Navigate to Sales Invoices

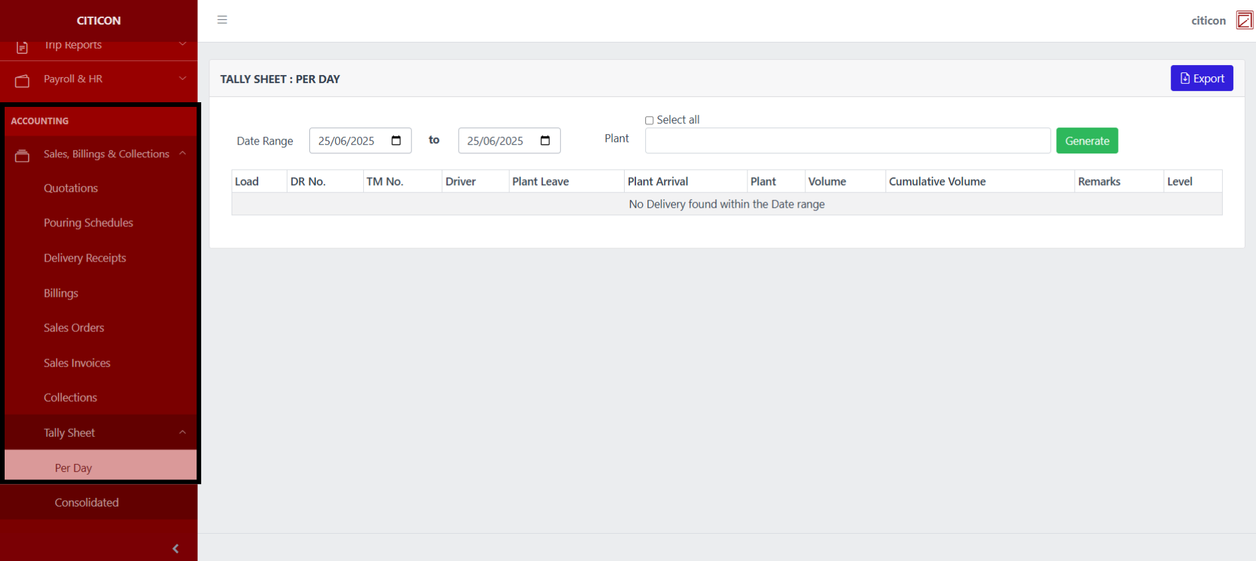[77, 363]
